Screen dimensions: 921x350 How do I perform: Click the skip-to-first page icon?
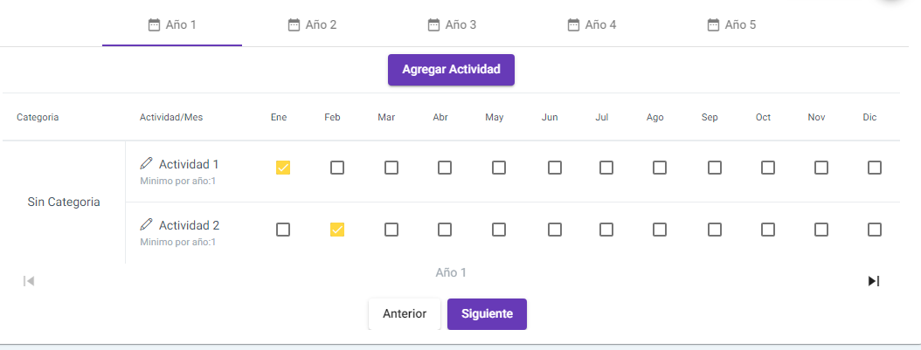coord(29,281)
